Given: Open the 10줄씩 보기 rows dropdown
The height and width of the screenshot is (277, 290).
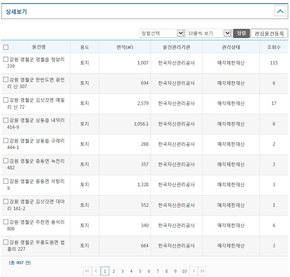Looking at the screenshot, I should pyautogui.click(x=209, y=33).
